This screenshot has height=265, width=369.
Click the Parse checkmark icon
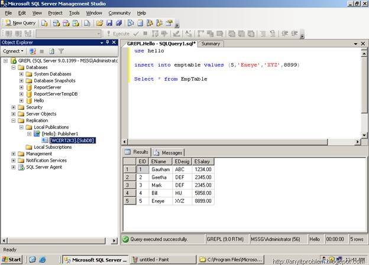[x=136, y=34]
